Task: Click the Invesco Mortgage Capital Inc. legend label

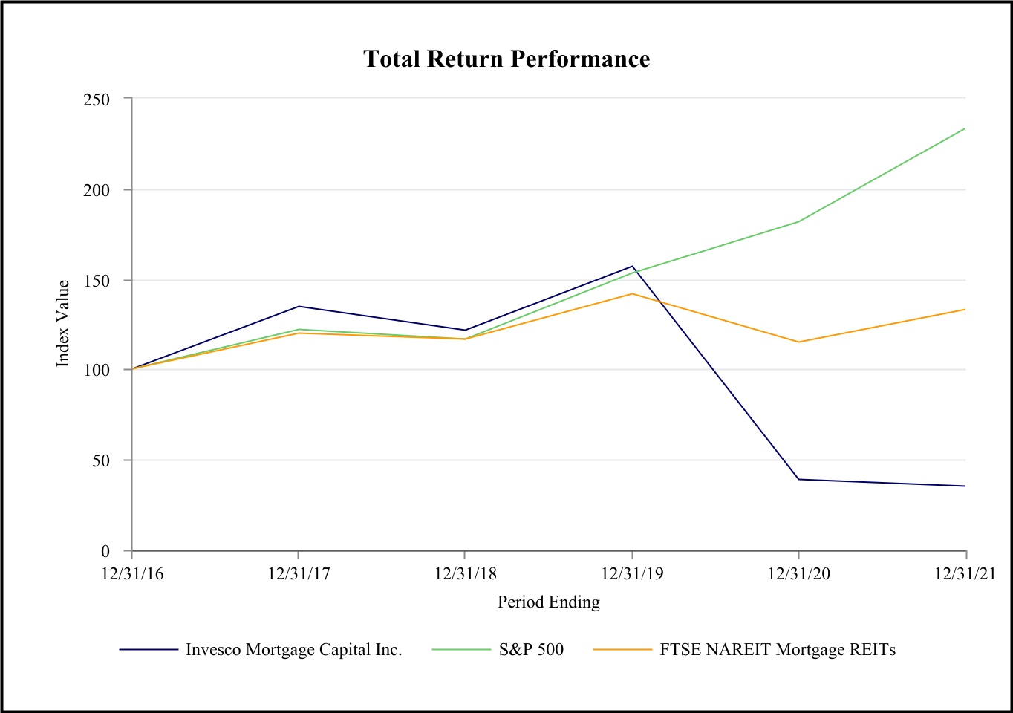Action: (293, 650)
